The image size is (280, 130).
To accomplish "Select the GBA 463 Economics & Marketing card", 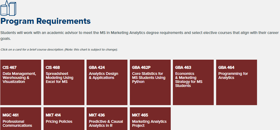I will coord(193,82).
